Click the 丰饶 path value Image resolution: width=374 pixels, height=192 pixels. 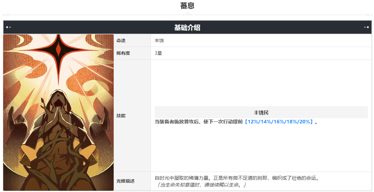pyautogui.click(x=159, y=40)
